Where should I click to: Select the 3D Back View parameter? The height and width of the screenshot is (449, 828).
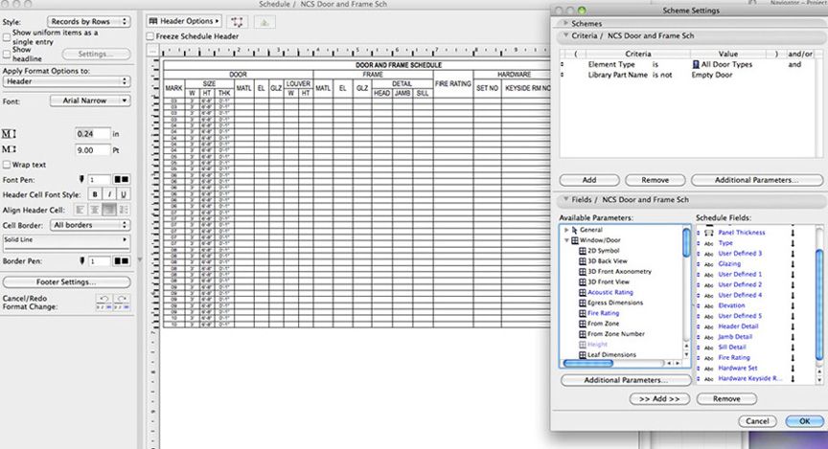(608, 261)
